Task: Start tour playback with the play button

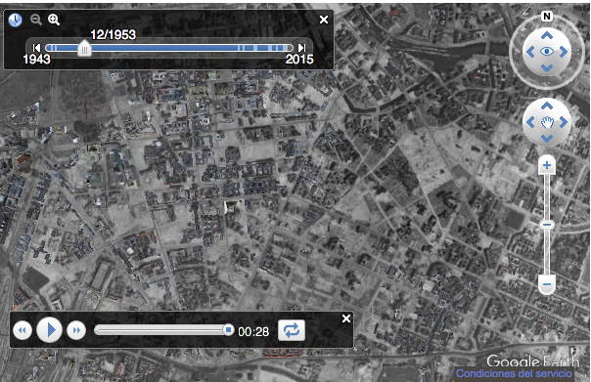Action: (x=49, y=329)
